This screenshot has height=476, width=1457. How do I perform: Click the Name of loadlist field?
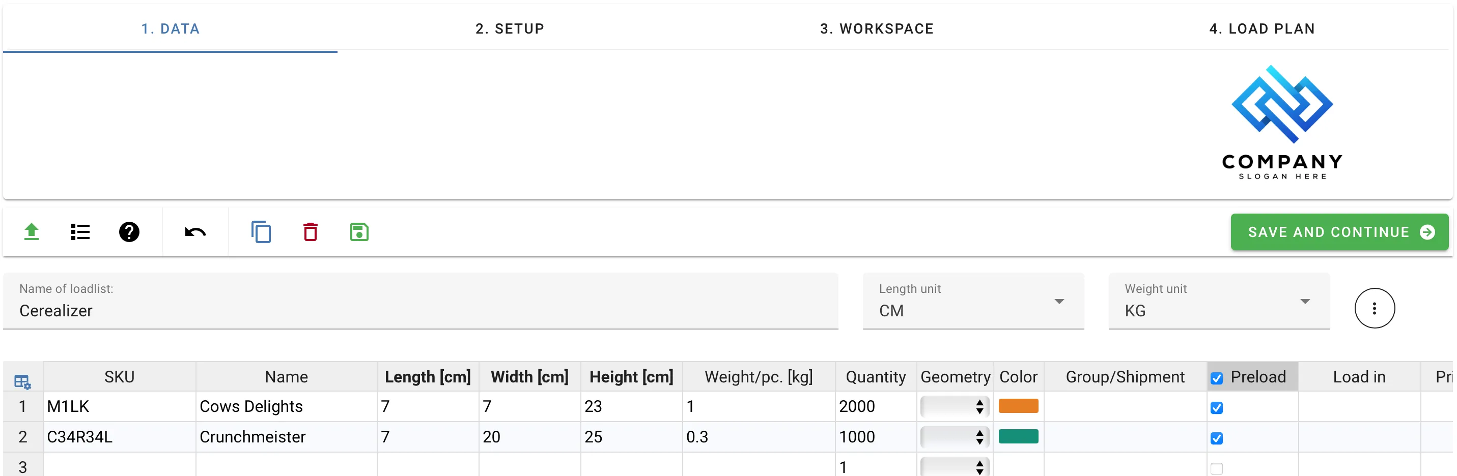coord(419,310)
